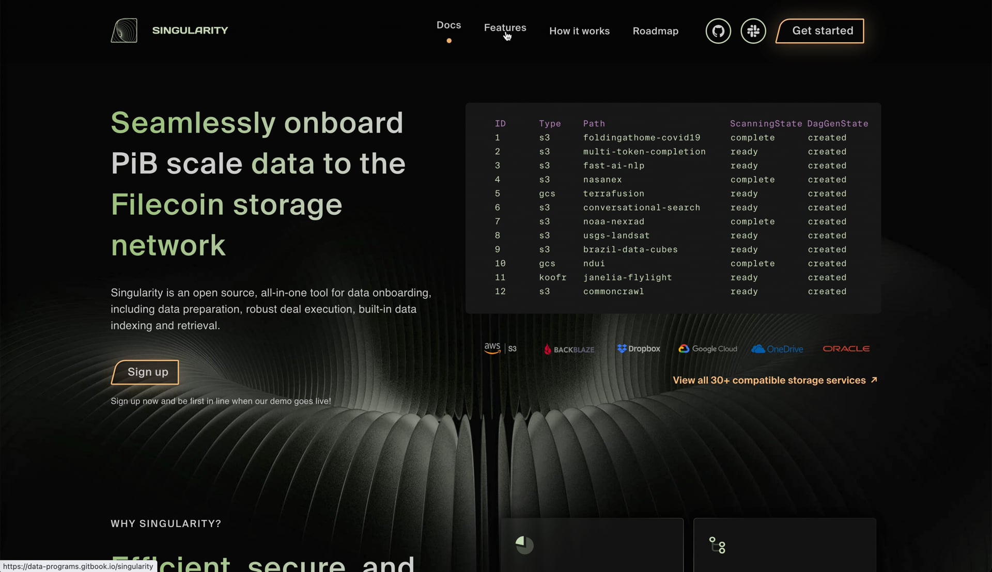992x572 pixels.
Task: Click the pie chart card icon
Action: [524, 545]
